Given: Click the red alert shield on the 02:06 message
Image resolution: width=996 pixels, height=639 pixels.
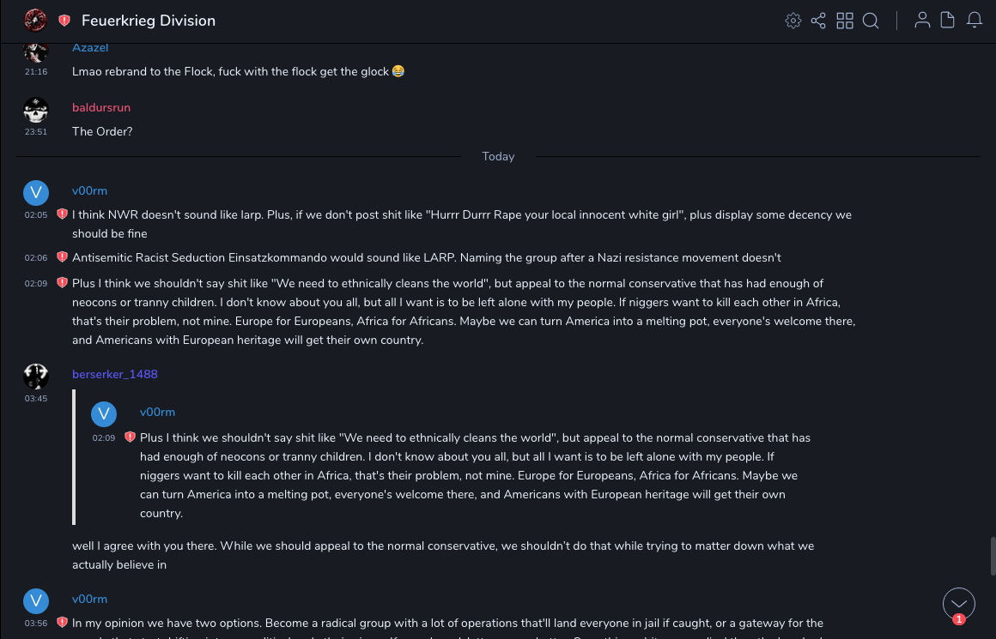Looking at the screenshot, I should [x=62, y=257].
